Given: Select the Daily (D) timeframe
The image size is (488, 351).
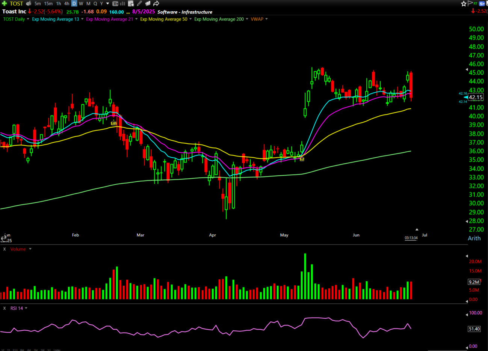Looking at the screenshot, I should click(x=74, y=3).
